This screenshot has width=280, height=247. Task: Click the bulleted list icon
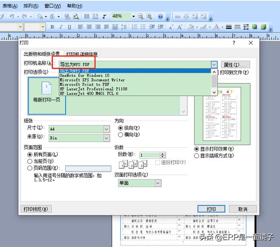(x=143, y=27)
